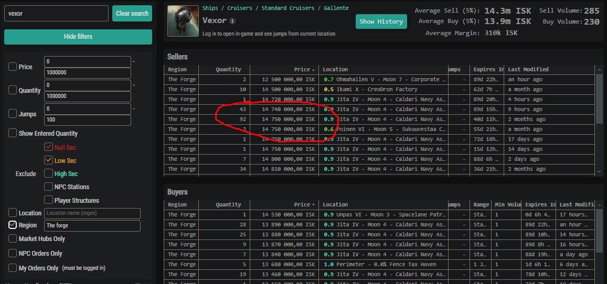Sort Sellers table by Location header

point(383,70)
